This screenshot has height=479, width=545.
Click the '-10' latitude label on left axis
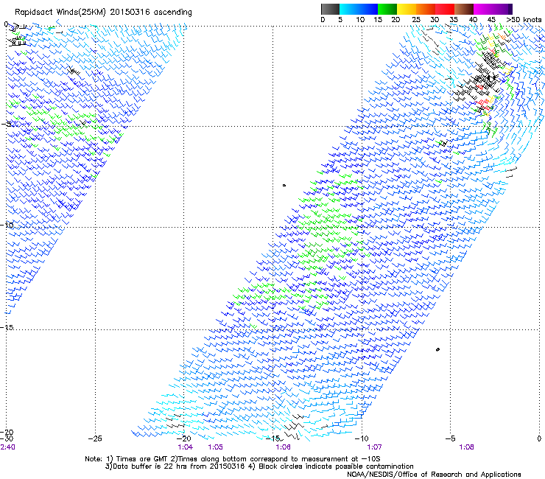[7, 225]
